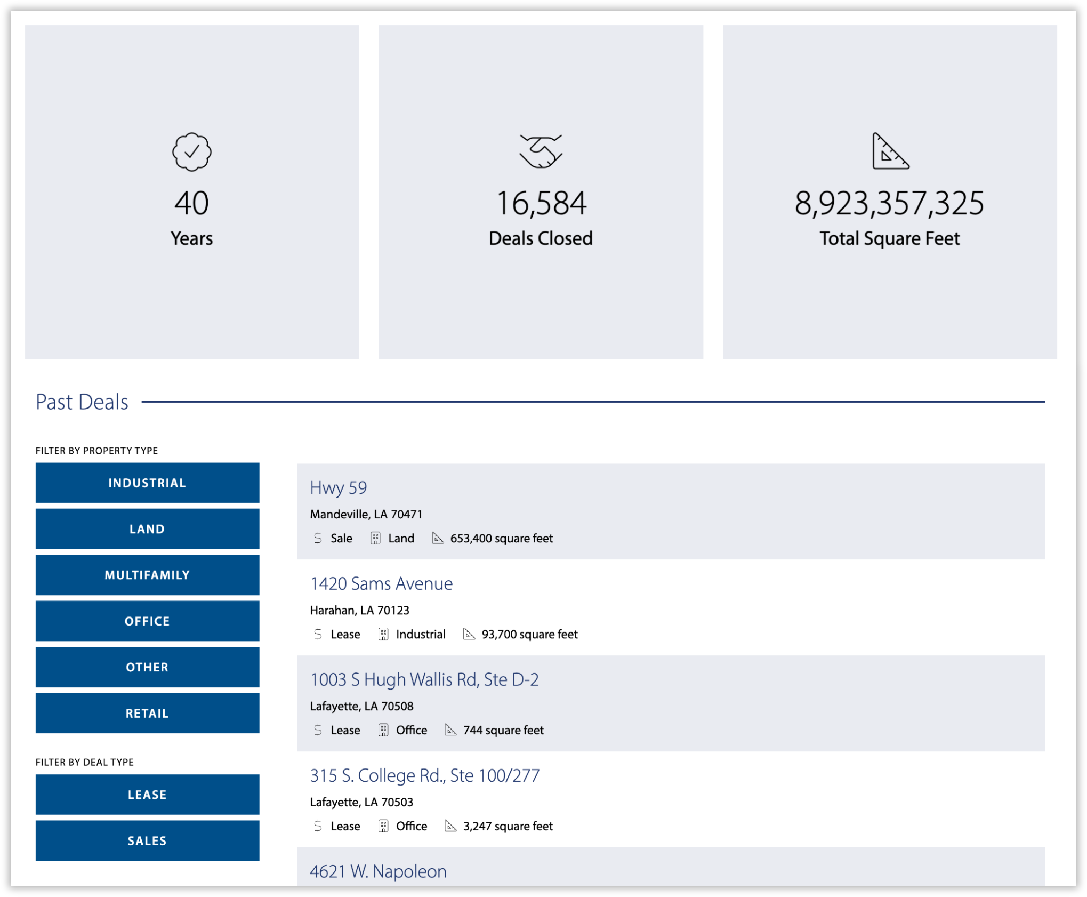Click the ruler triangle icon above Total Square Feet

[890, 151]
